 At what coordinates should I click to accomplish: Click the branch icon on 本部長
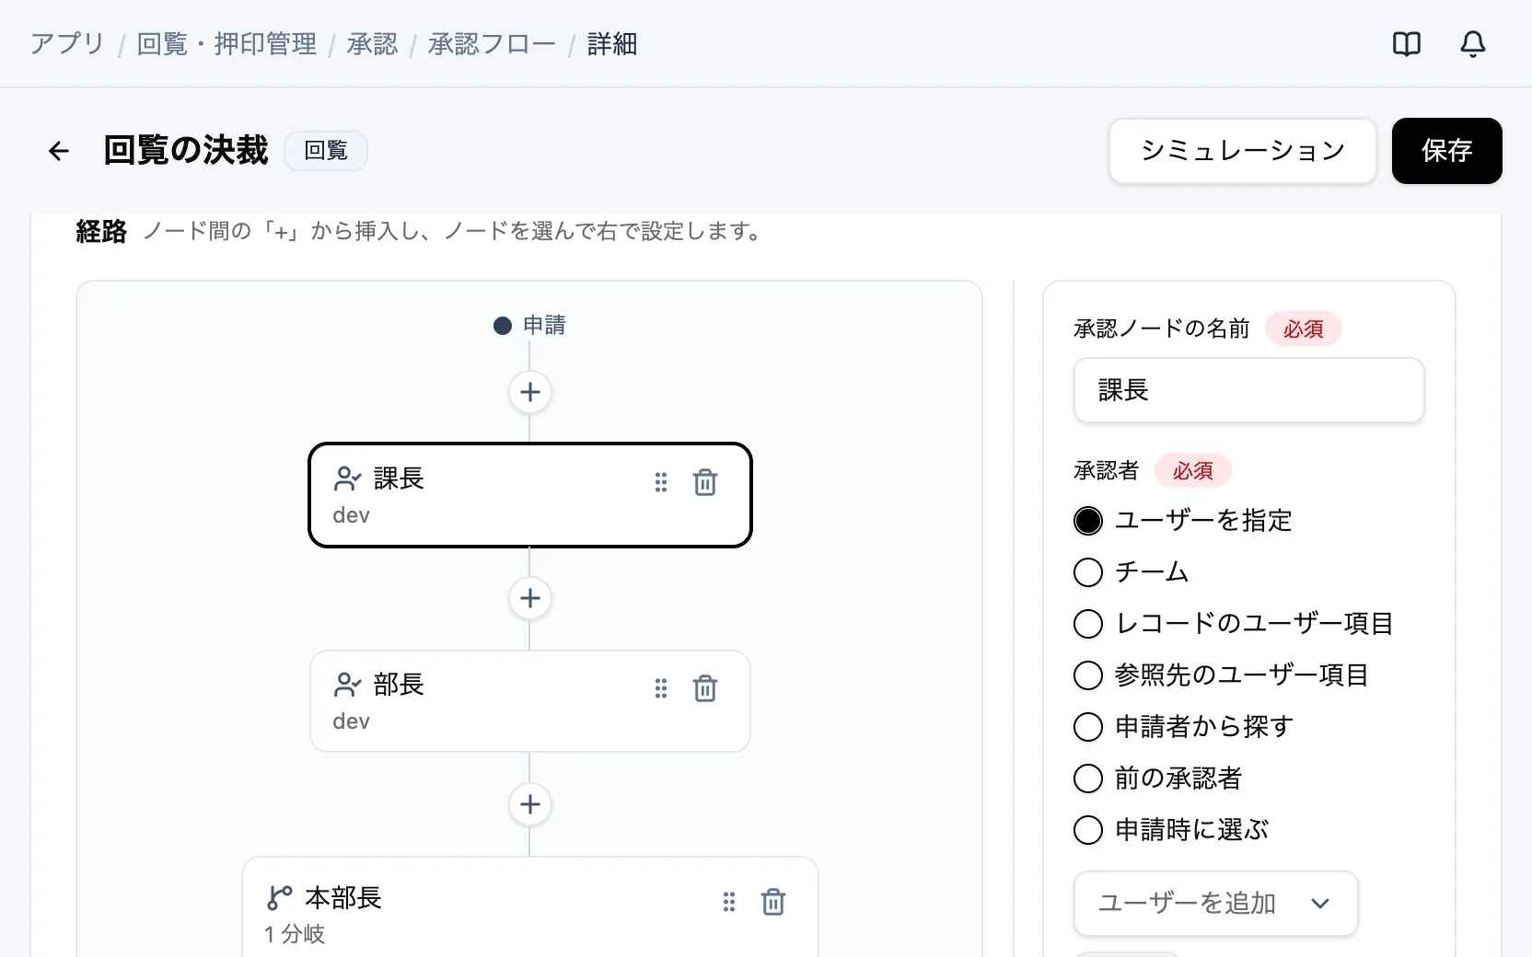[x=279, y=897]
